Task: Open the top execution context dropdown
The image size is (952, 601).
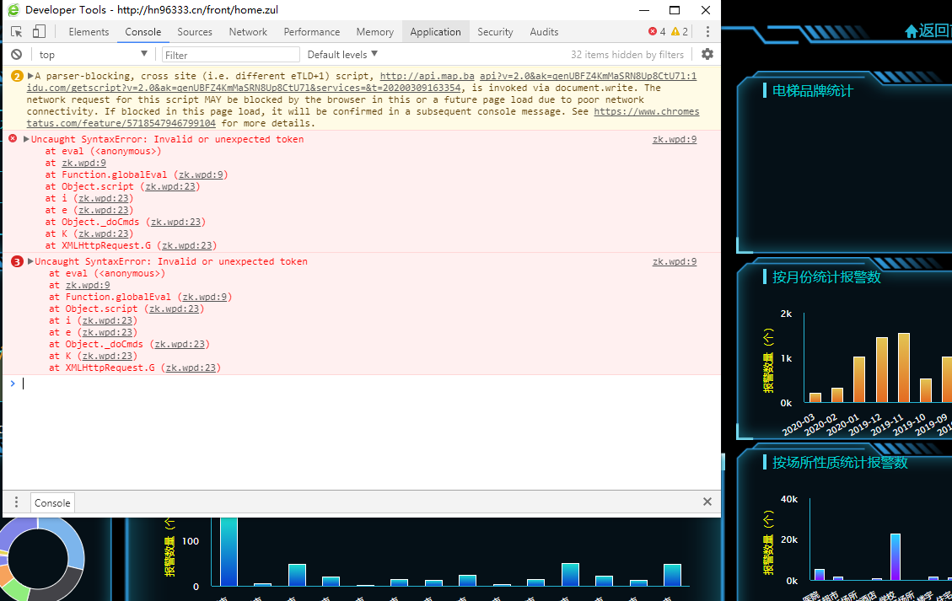Action: click(x=94, y=55)
